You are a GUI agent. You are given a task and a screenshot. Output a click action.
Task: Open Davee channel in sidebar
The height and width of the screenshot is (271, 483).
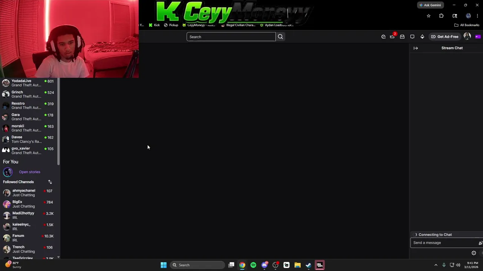pyautogui.click(x=29, y=139)
